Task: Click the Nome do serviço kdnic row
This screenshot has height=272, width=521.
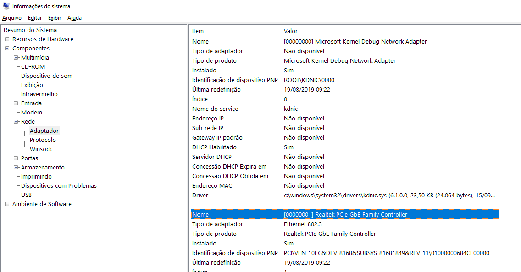Action: (x=345, y=109)
